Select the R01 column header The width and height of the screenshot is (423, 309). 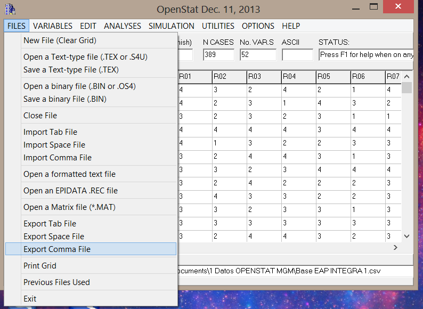pyautogui.click(x=195, y=77)
